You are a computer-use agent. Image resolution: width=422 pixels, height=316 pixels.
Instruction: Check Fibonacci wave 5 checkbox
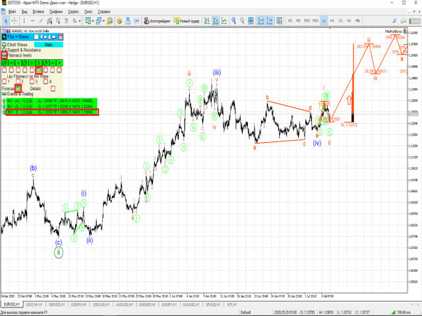pos(32,81)
